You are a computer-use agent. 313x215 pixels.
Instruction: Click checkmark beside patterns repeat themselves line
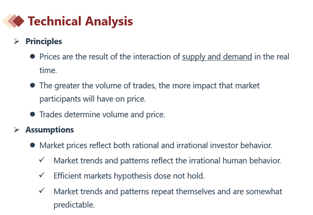point(42,191)
